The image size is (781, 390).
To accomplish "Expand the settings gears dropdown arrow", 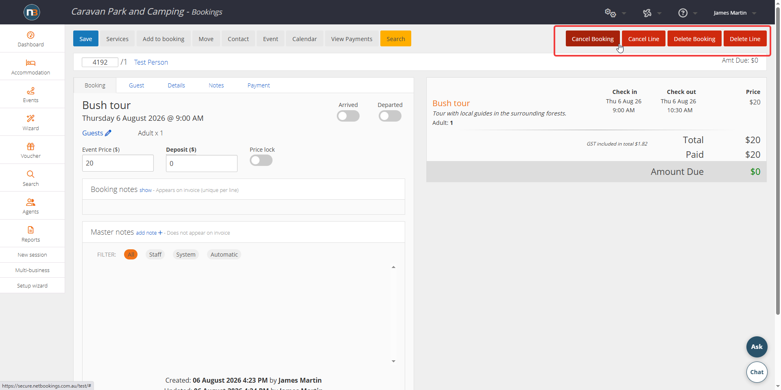I will tap(624, 13).
